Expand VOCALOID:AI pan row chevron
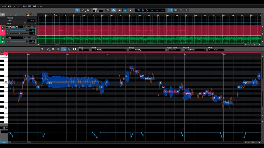This screenshot has height=148, width=264. pos(7,33)
